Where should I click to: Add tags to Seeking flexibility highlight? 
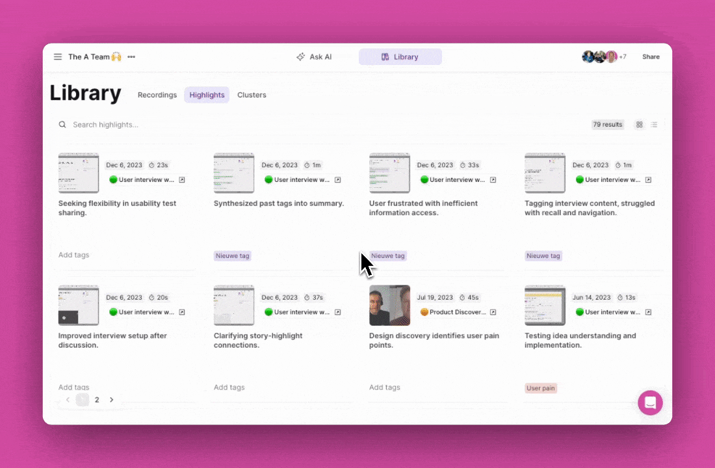[74, 255]
